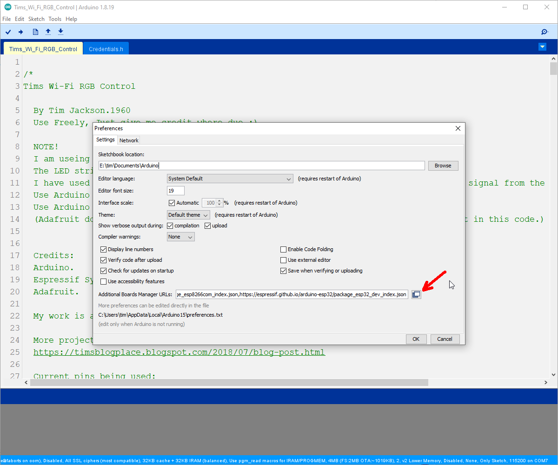The image size is (558, 465).
Task: Create a new sketch with New icon
Action: 35,32
